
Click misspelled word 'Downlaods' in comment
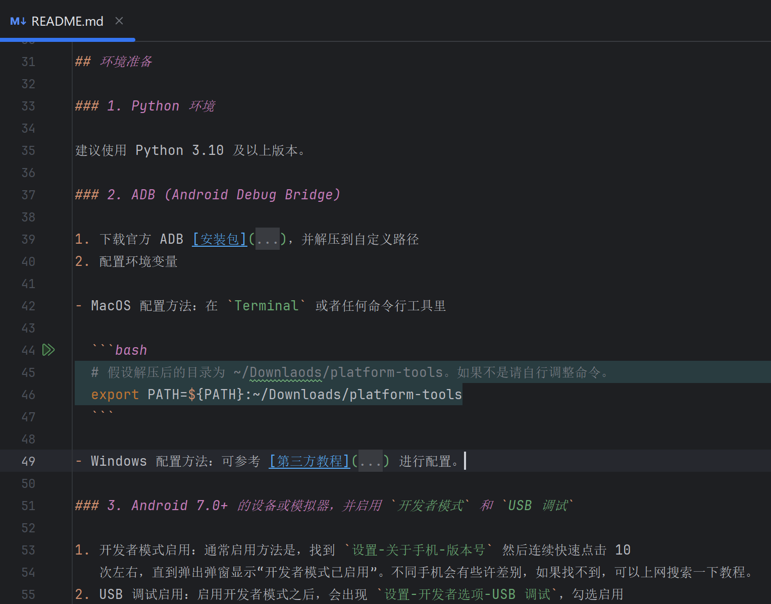pos(286,372)
